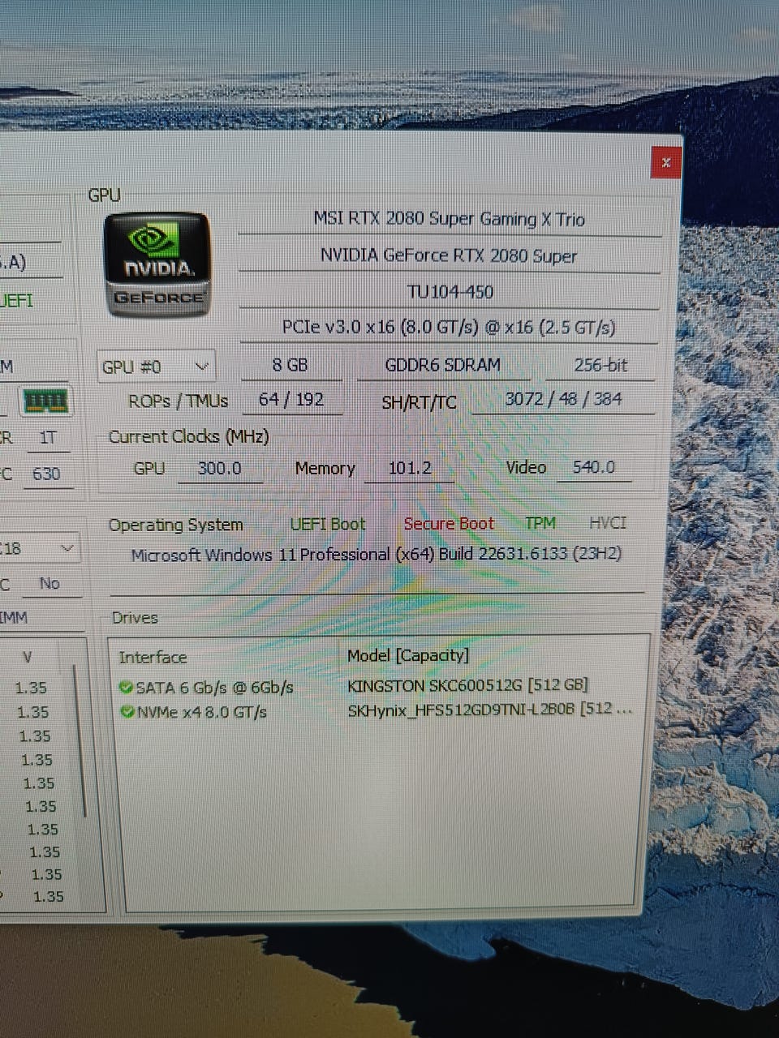
Task: Click the 256-bit bus width field
Action: pos(600,365)
